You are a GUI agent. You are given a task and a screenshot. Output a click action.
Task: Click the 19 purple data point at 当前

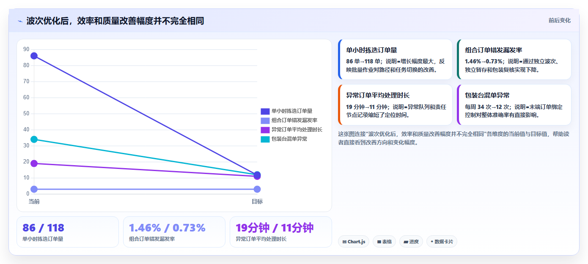coord(34,163)
